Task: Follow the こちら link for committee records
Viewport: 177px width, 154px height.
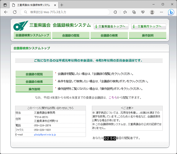Action: coord(113,97)
